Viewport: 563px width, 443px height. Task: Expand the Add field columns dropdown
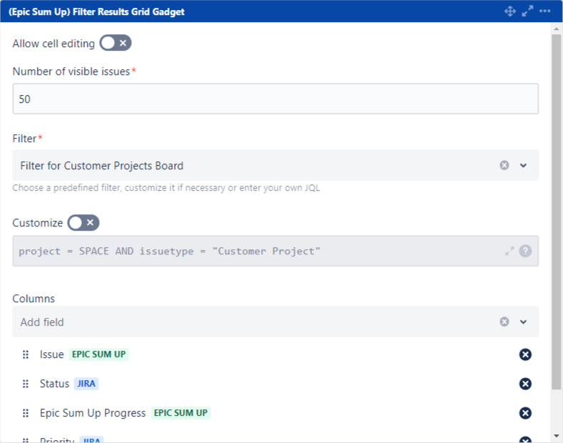point(523,322)
